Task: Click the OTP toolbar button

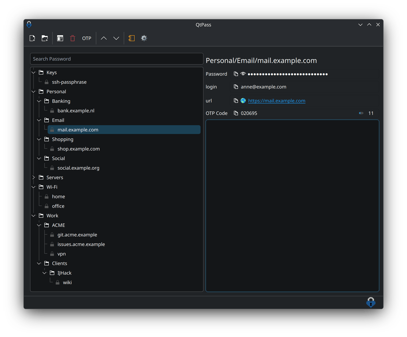Action: [x=87, y=38]
